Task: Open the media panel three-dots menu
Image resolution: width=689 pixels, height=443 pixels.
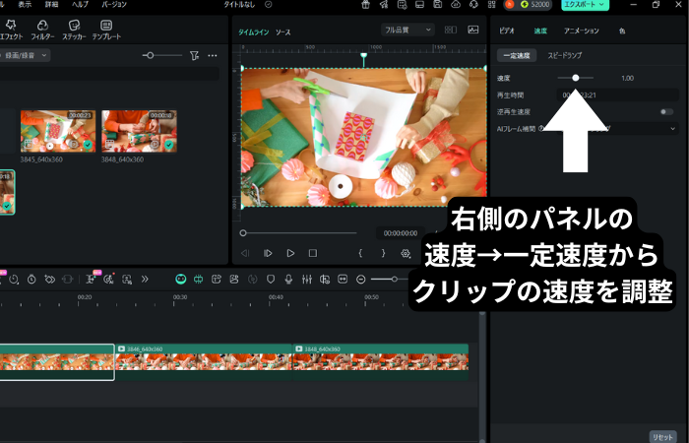Action: [213, 55]
